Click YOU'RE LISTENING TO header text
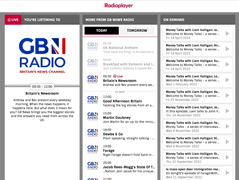 tap(42, 20)
